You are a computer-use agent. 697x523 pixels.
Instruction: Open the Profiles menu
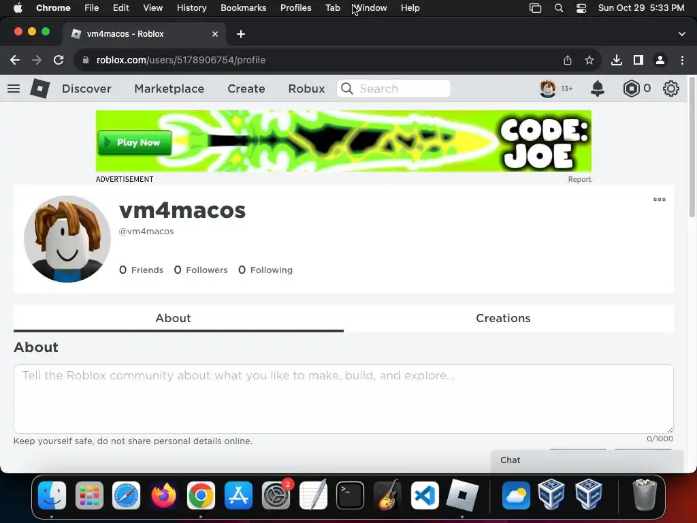click(x=295, y=8)
